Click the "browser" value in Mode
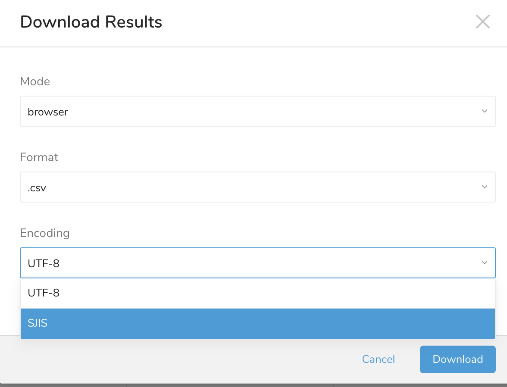Image resolution: width=507 pixels, height=387 pixels. tap(48, 112)
